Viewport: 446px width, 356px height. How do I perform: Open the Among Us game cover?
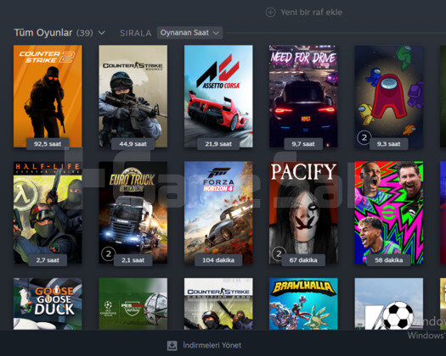pos(389,97)
